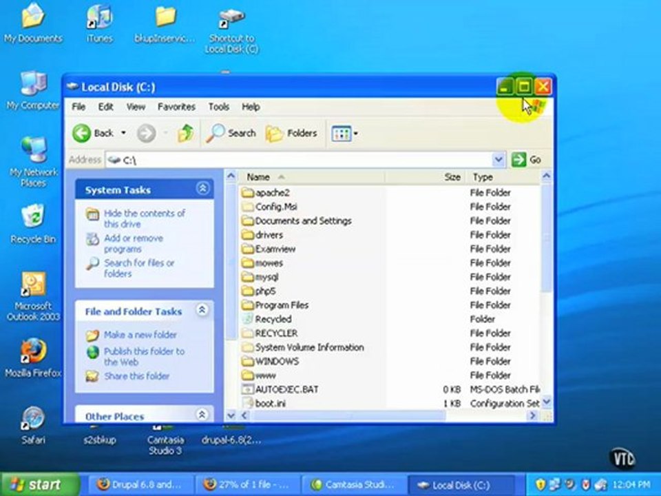Collapse the System Tasks panel

(202, 189)
